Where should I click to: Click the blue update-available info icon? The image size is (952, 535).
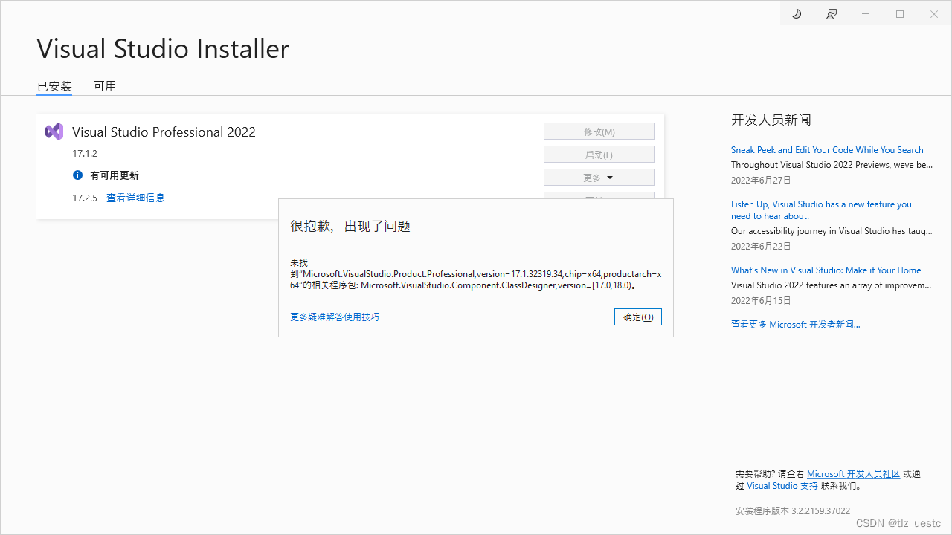[77, 175]
